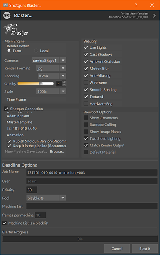Click the context arrow next to Project MasterTemplate

coord(154,16)
